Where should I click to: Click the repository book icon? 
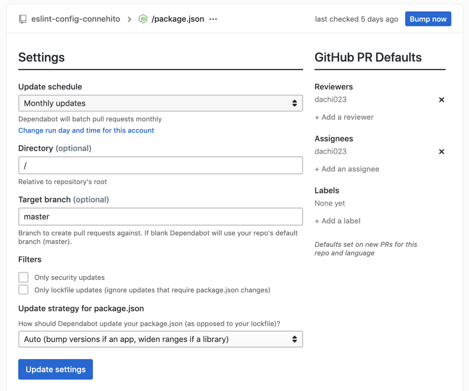pyautogui.click(x=23, y=19)
